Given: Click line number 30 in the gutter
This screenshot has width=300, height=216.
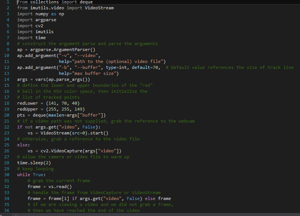Looking at the screenshot, I should click(x=6, y=175).
